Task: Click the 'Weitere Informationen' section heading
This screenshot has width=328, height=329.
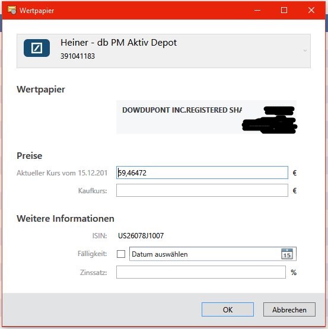Action: [65, 218]
